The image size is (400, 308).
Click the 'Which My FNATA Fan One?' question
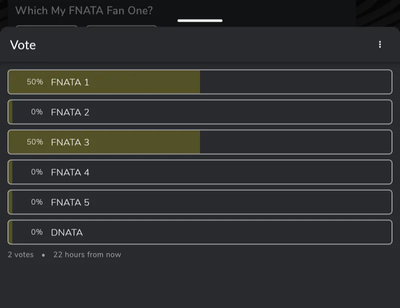tap(84, 11)
